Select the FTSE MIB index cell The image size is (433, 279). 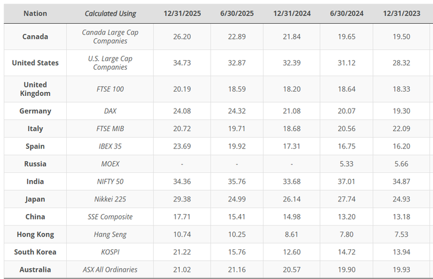110,129
